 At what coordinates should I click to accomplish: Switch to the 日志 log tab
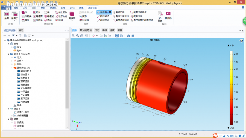[x=97, y=30]
